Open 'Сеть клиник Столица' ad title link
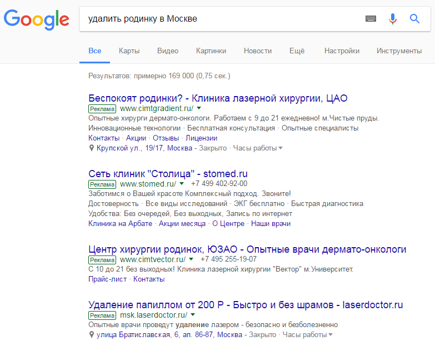This screenshot has height=351, width=435. tap(168, 174)
